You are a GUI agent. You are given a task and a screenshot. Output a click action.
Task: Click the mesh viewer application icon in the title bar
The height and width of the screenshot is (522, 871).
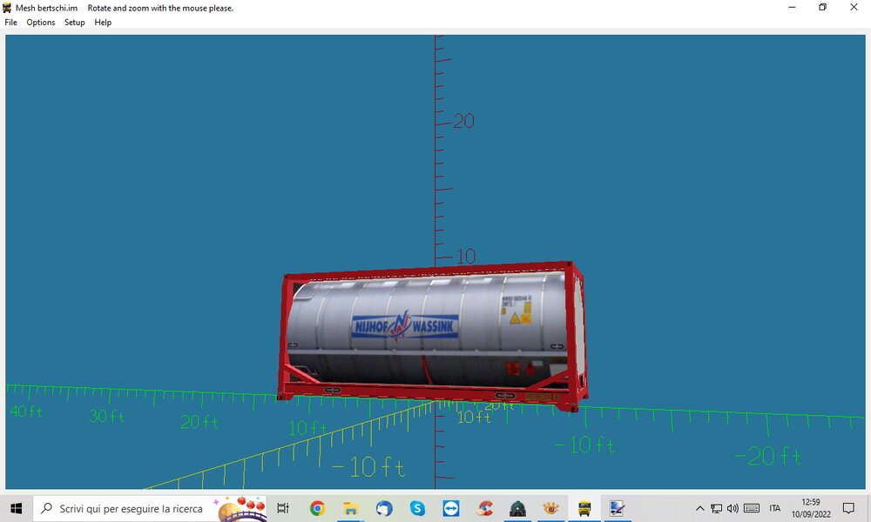(x=7, y=8)
